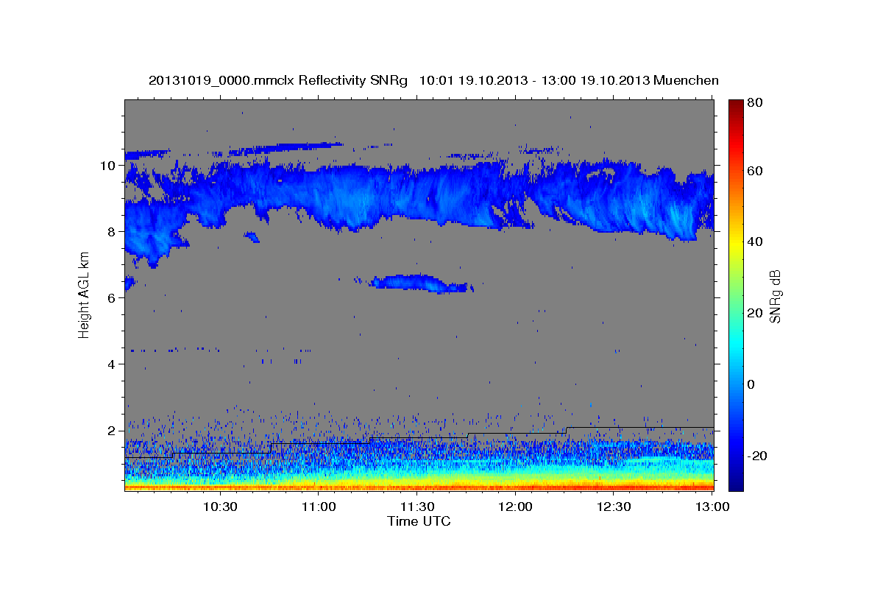
Task: Select the 11:00 time tick label
Action: pyautogui.click(x=318, y=507)
